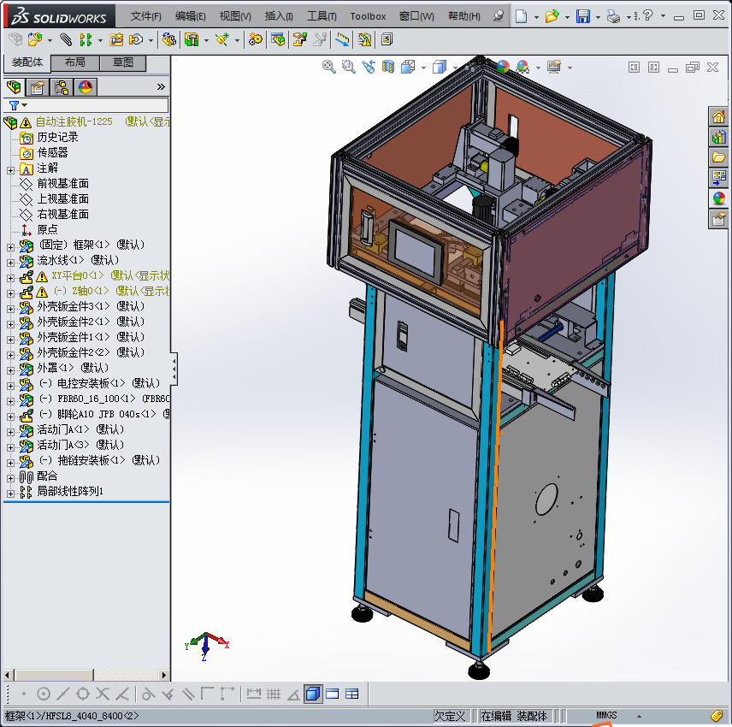
Task: Click the MMGS unit system in status bar
Action: tap(606, 715)
